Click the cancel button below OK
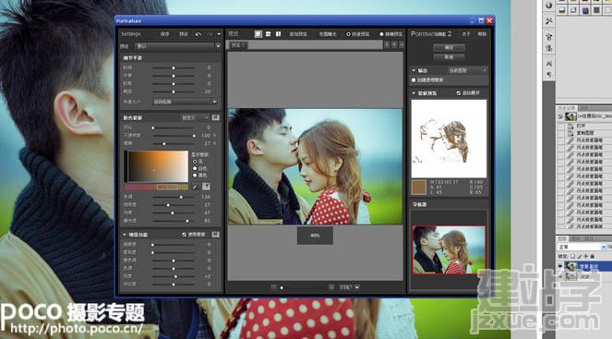This screenshot has width=612, height=339. 449,57
